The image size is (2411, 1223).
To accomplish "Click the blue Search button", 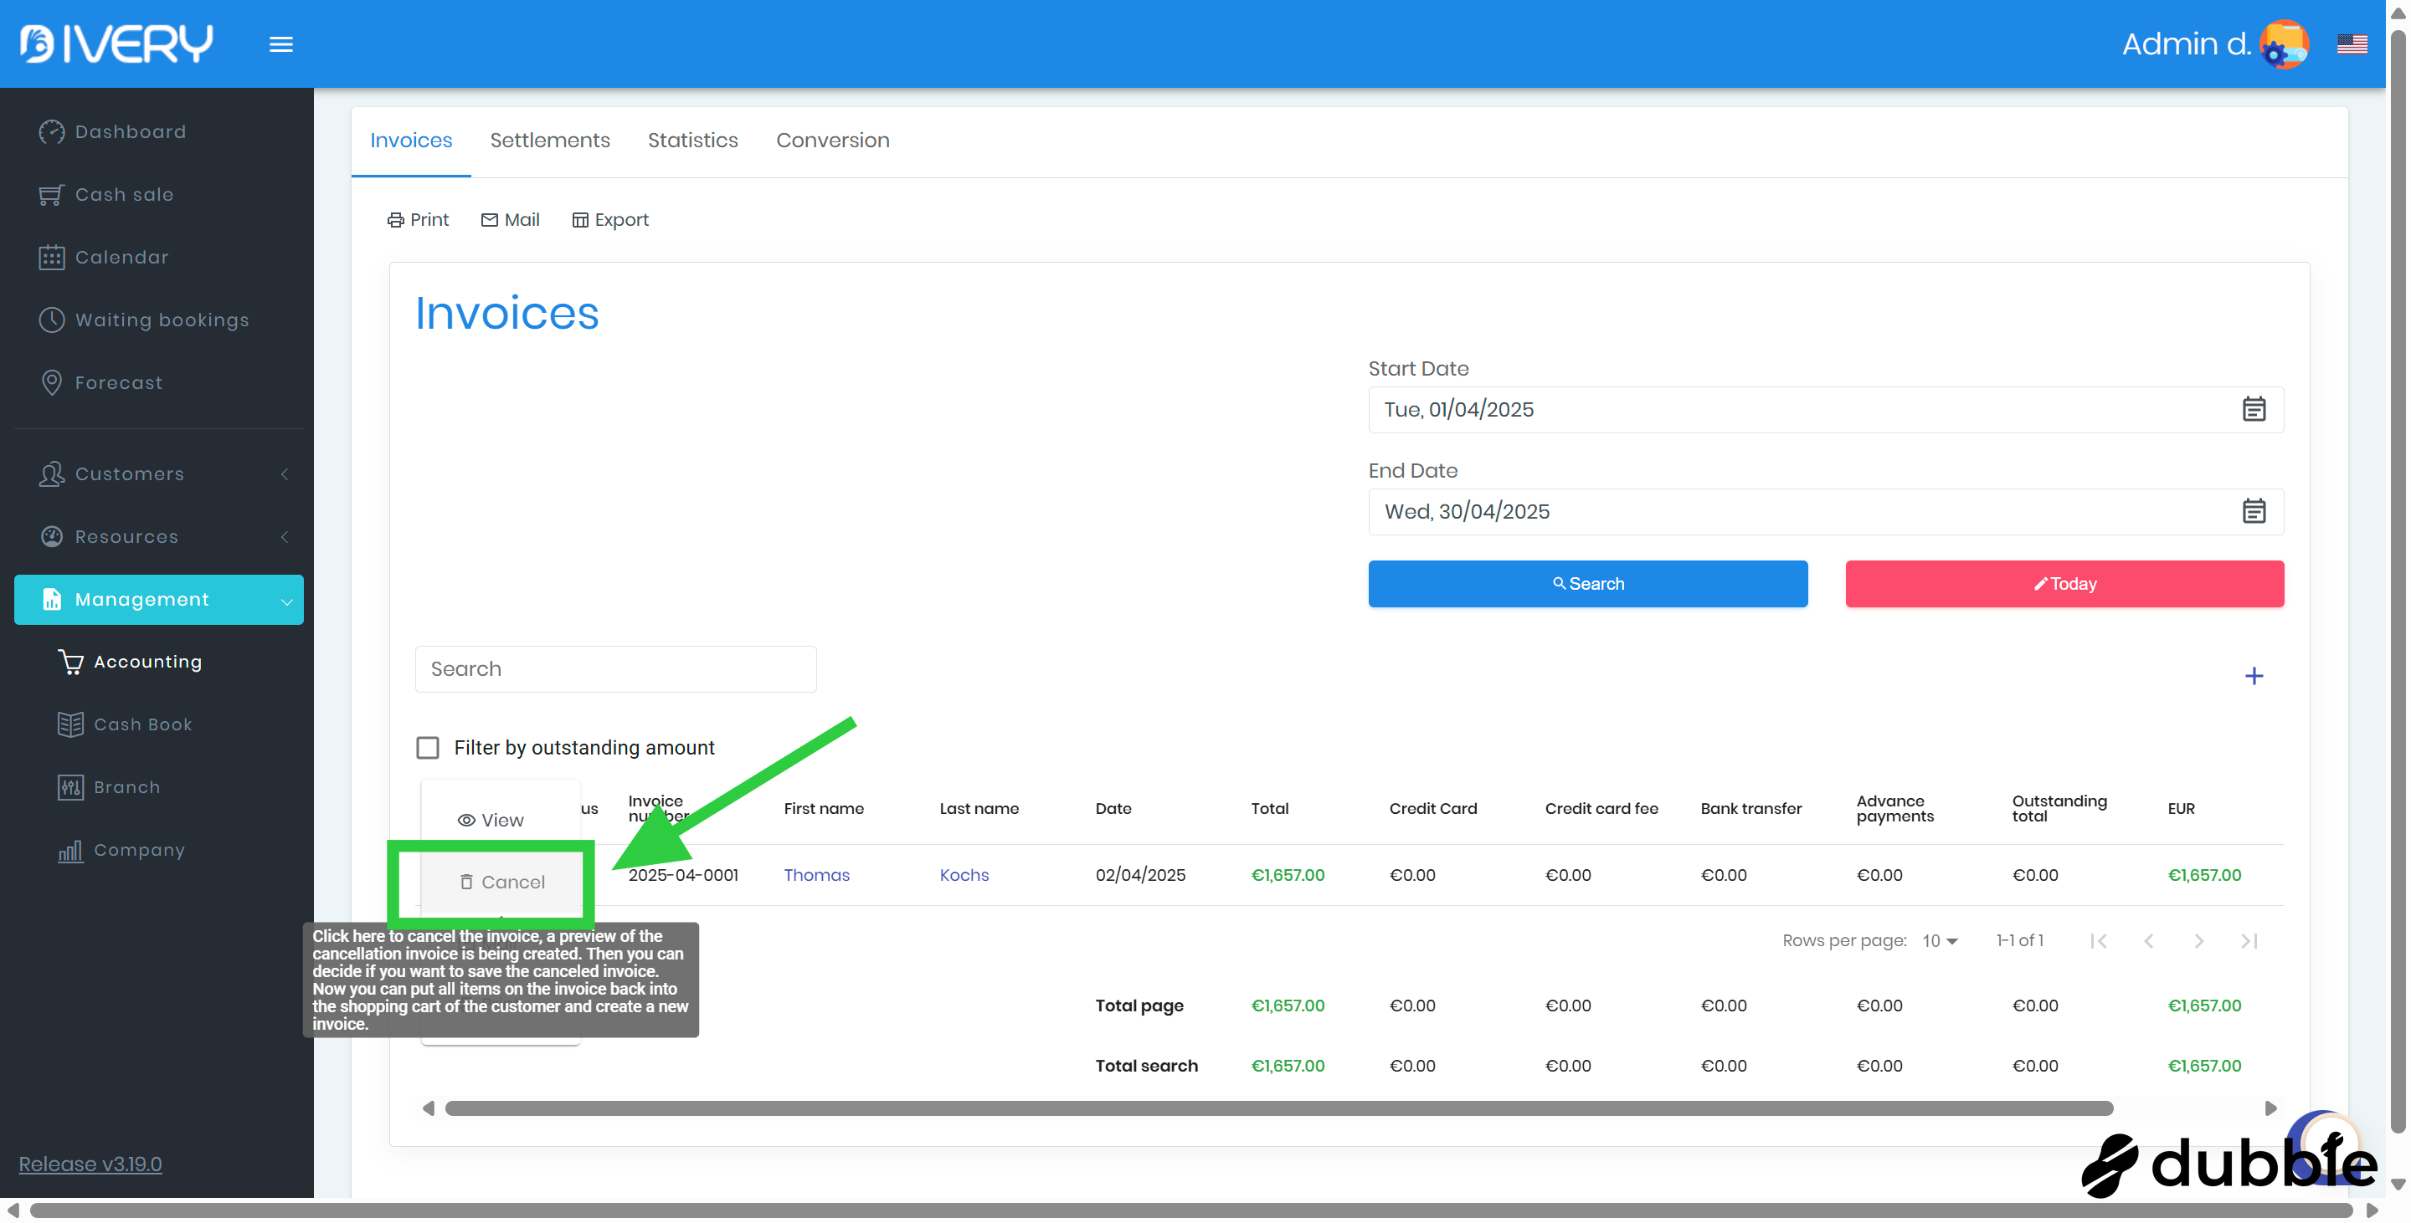I will pyautogui.click(x=1587, y=583).
